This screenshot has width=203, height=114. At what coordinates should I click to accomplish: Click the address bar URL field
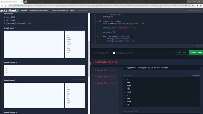[x=98, y=6]
